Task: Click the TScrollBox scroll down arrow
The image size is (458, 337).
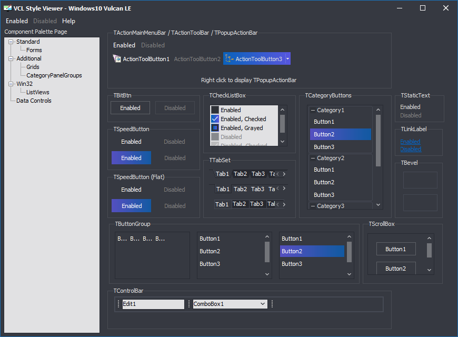Action: [x=429, y=270]
